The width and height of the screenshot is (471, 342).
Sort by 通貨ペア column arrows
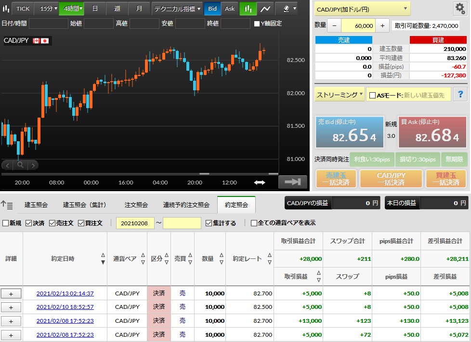point(143,259)
